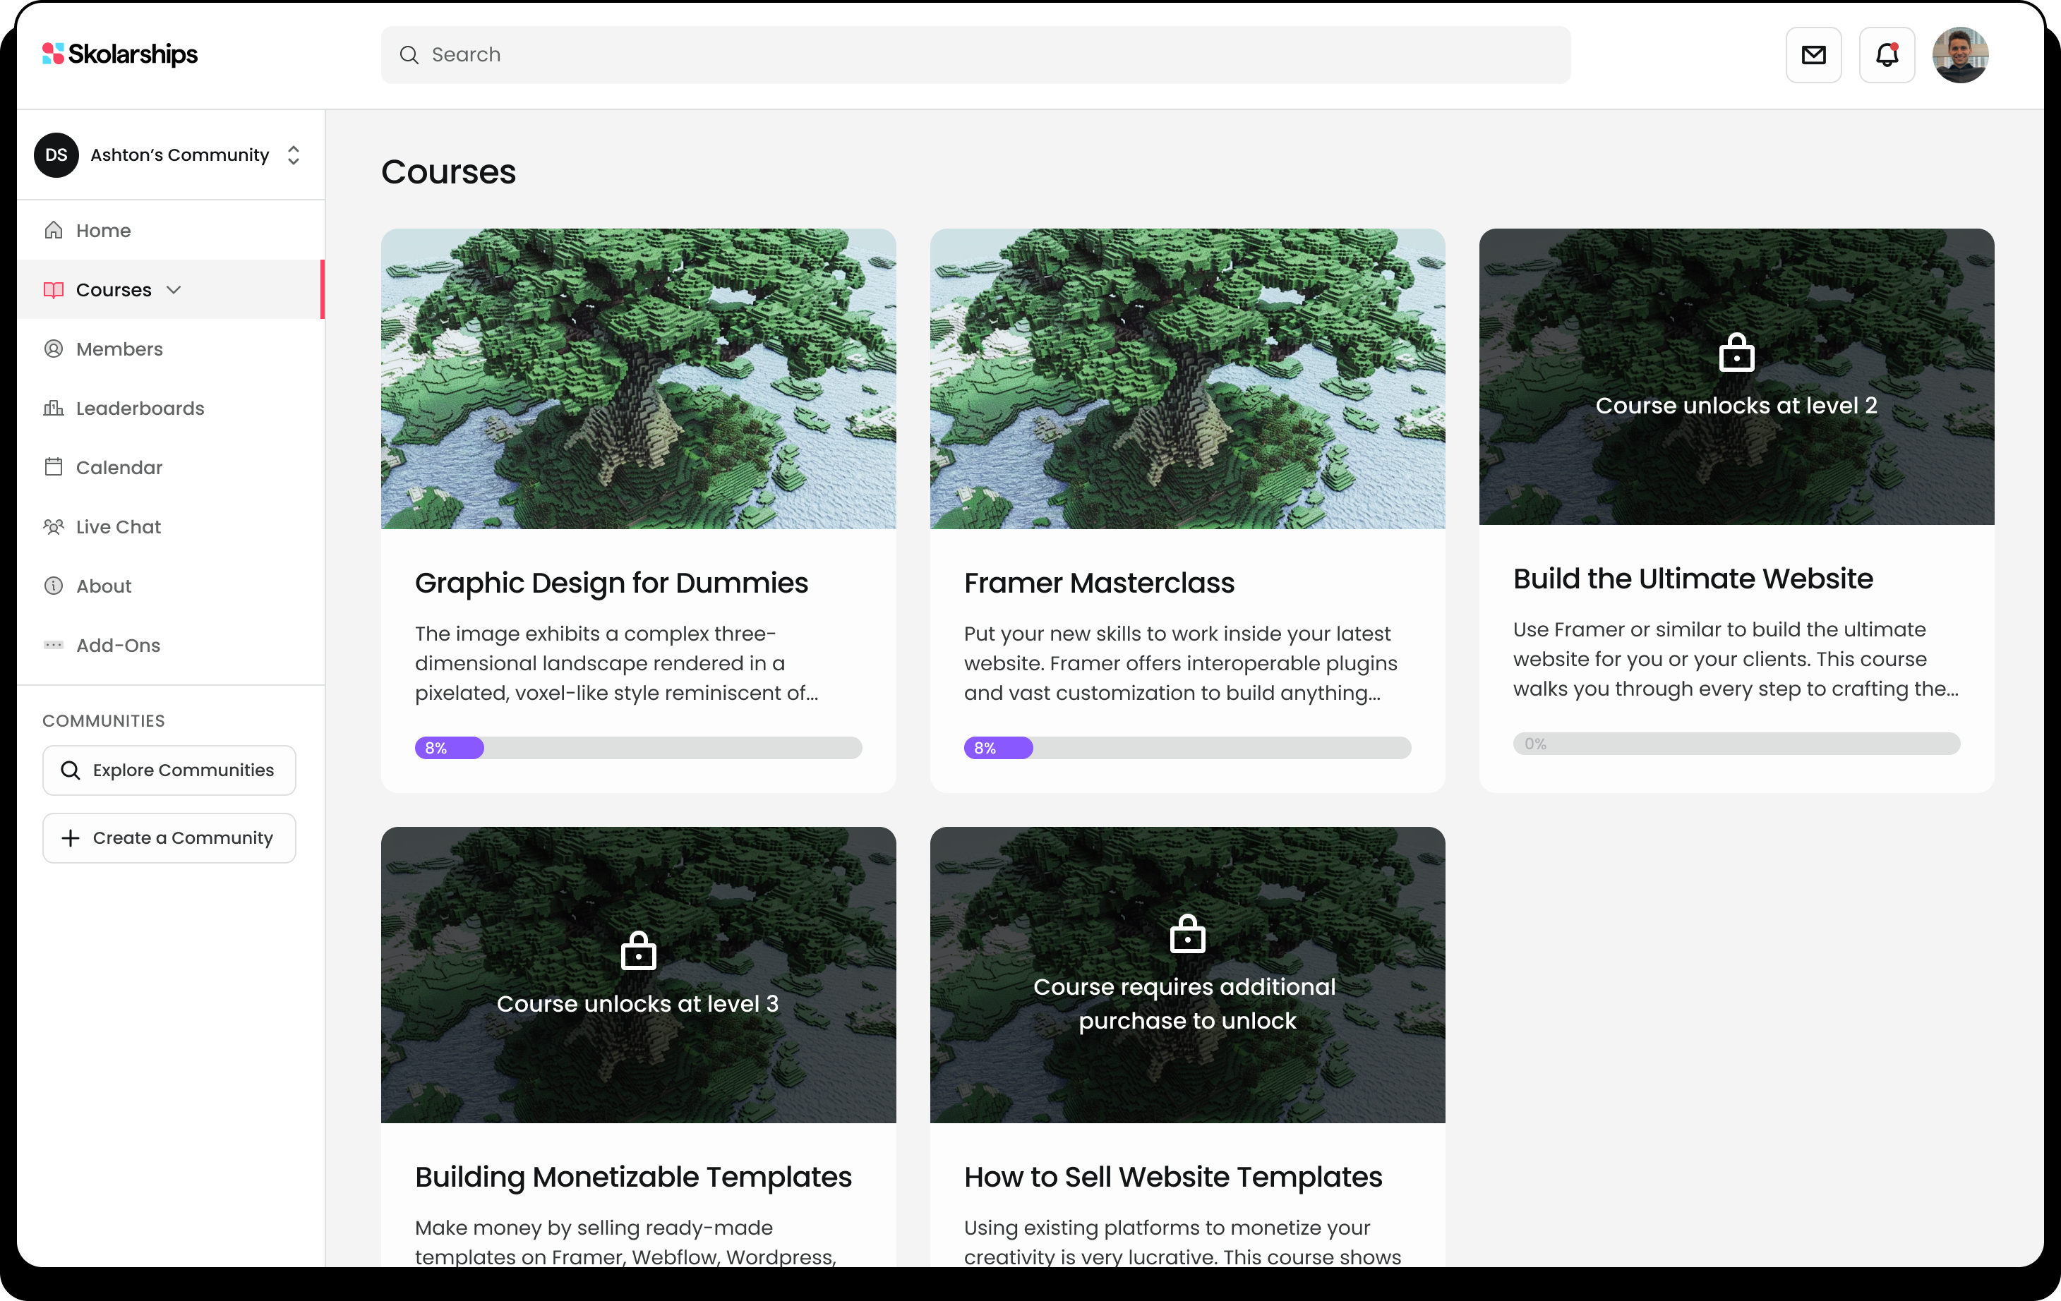The height and width of the screenshot is (1301, 2061).
Task: Open the Graphic Design for Dummies thumbnail
Action: coord(639,379)
